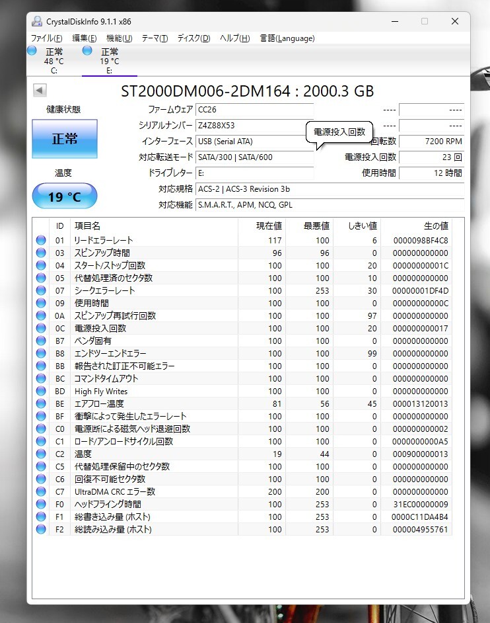490x623 pixels.
Task: Click the 7200 RPM rotation field
Action: (432, 142)
